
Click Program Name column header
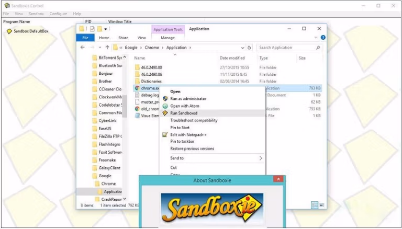pyautogui.click(x=17, y=22)
